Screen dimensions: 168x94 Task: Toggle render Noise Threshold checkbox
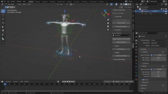[151, 69]
